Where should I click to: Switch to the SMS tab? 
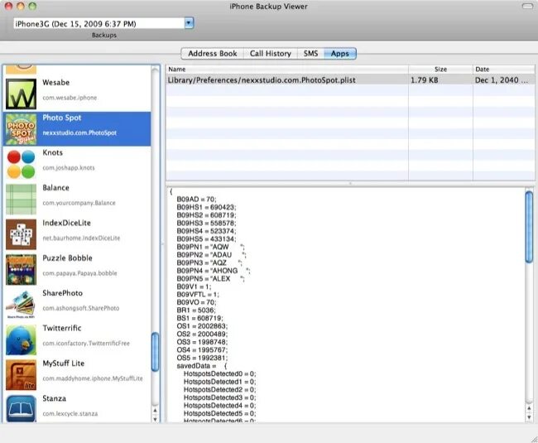click(x=310, y=54)
